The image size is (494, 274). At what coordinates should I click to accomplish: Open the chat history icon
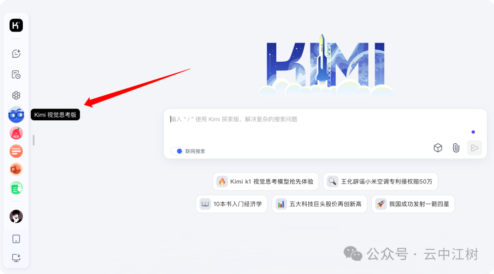(x=16, y=75)
